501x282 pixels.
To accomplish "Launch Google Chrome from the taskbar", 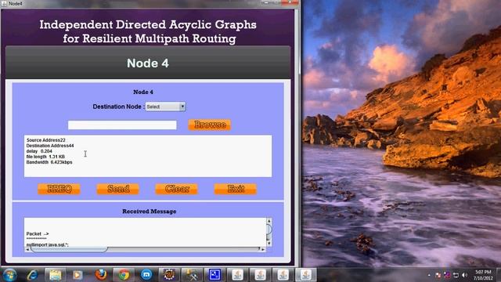I will [124, 275].
